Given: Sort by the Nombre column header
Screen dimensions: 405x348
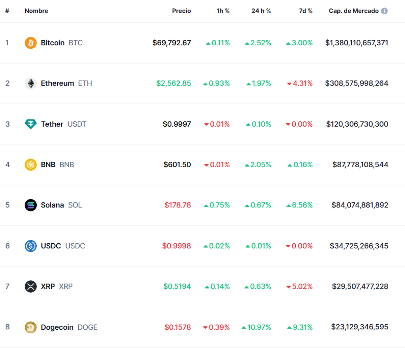Looking at the screenshot, I should (36, 11).
